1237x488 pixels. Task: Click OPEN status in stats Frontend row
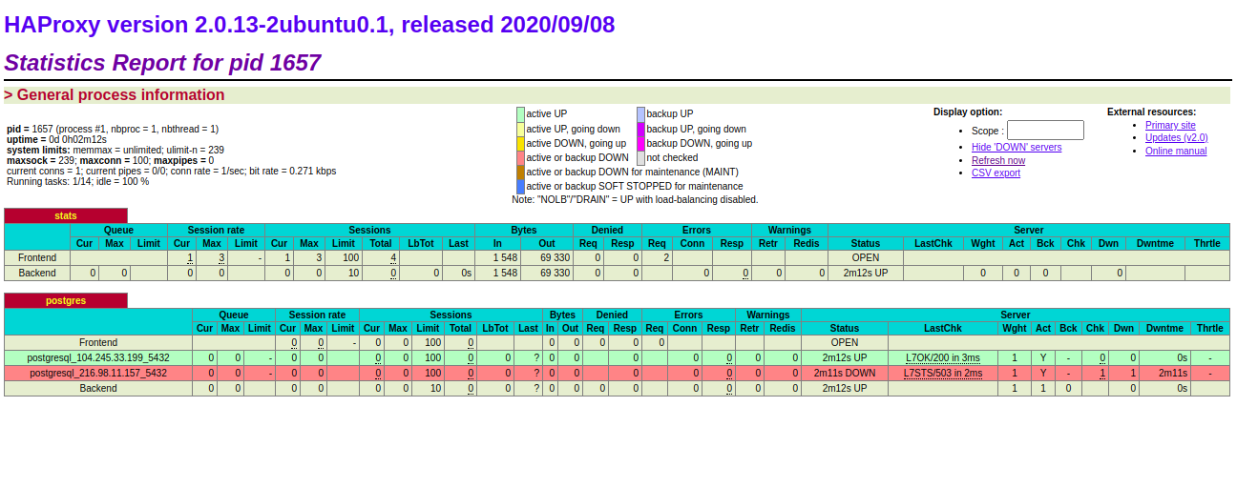[865, 257]
